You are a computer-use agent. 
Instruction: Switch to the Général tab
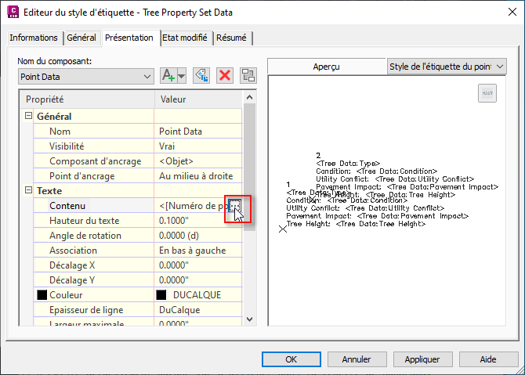click(81, 38)
